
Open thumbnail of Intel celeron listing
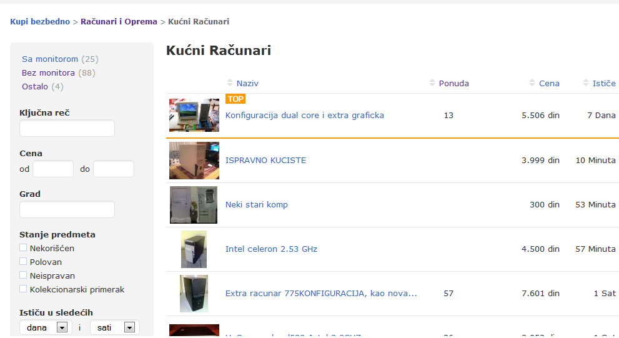tap(194, 249)
